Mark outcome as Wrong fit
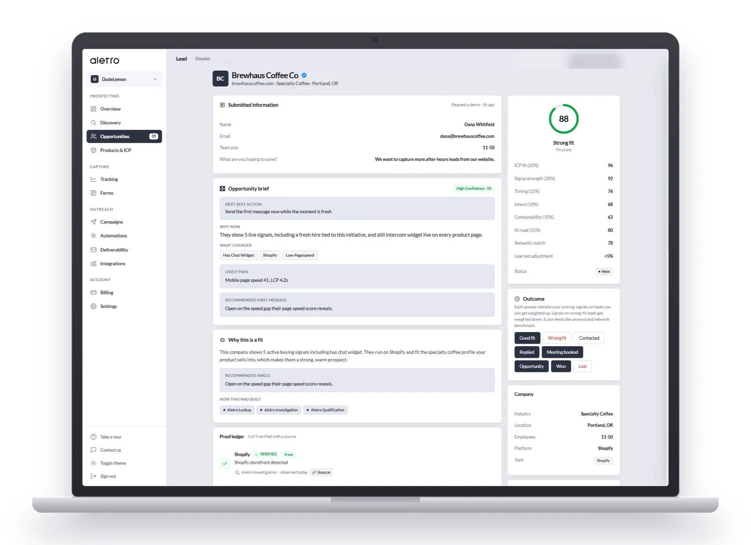 557,338
